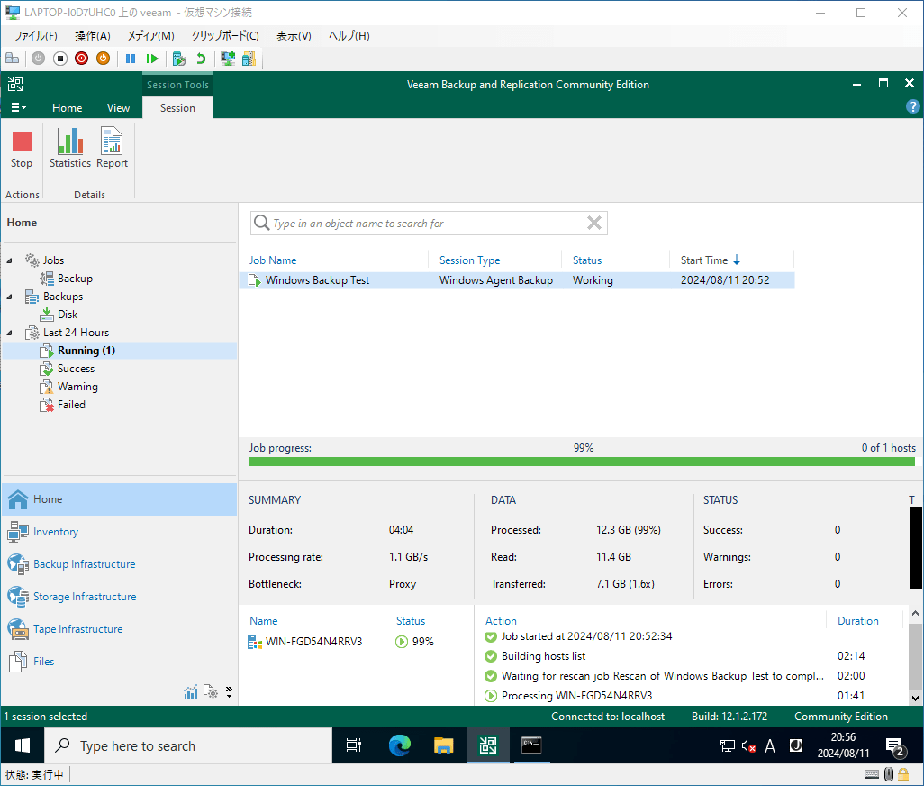This screenshot has width=924, height=786.
Task: Open the 操作(A) menu
Action: point(93,36)
